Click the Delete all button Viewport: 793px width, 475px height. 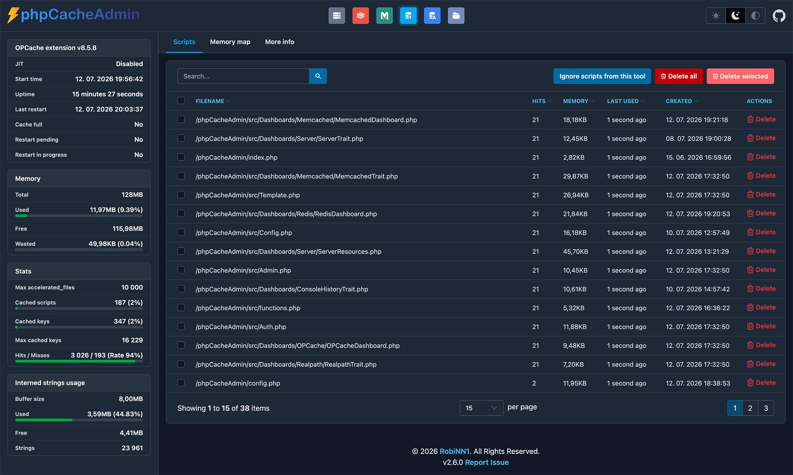[x=679, y=76]
